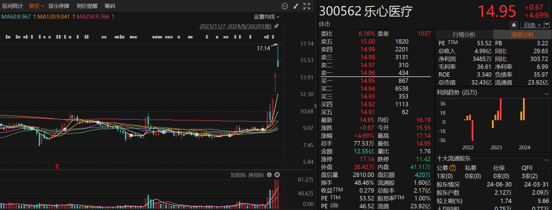Click the price alert bell icon
The height and width of the screenshot is (210, 552).
(514, 25)
